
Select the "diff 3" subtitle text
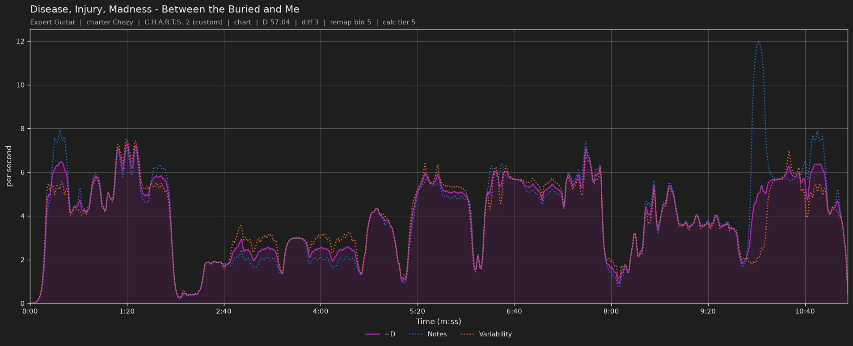click(310, 22)
